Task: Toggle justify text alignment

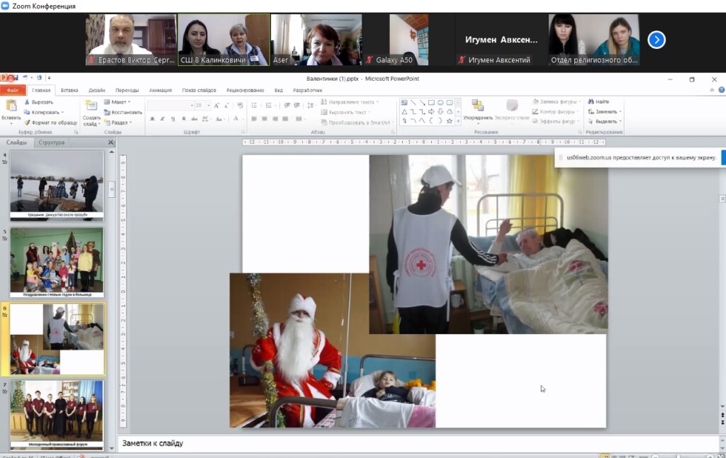Action: (x=285, y=119)
